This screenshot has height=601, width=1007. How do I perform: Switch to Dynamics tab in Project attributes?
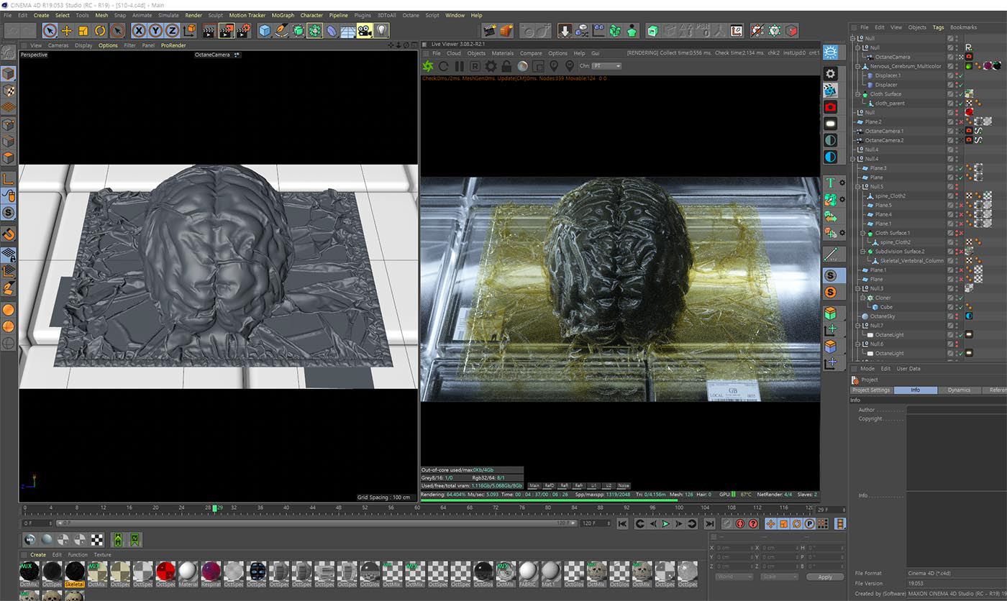coord(959,390)
